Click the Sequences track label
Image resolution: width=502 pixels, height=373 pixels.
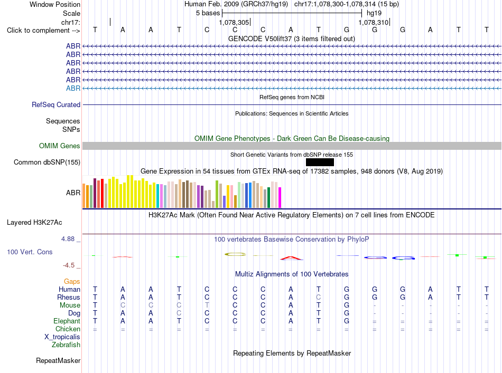(63, 121)
